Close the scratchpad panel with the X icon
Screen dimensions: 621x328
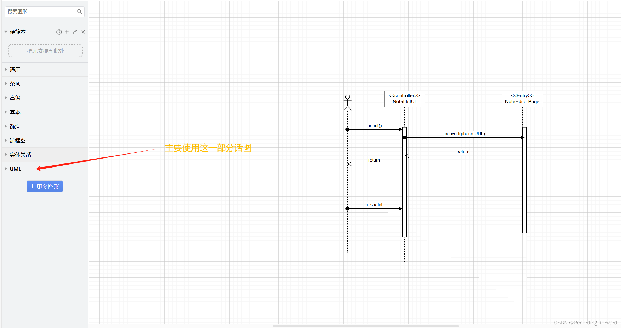83,32
